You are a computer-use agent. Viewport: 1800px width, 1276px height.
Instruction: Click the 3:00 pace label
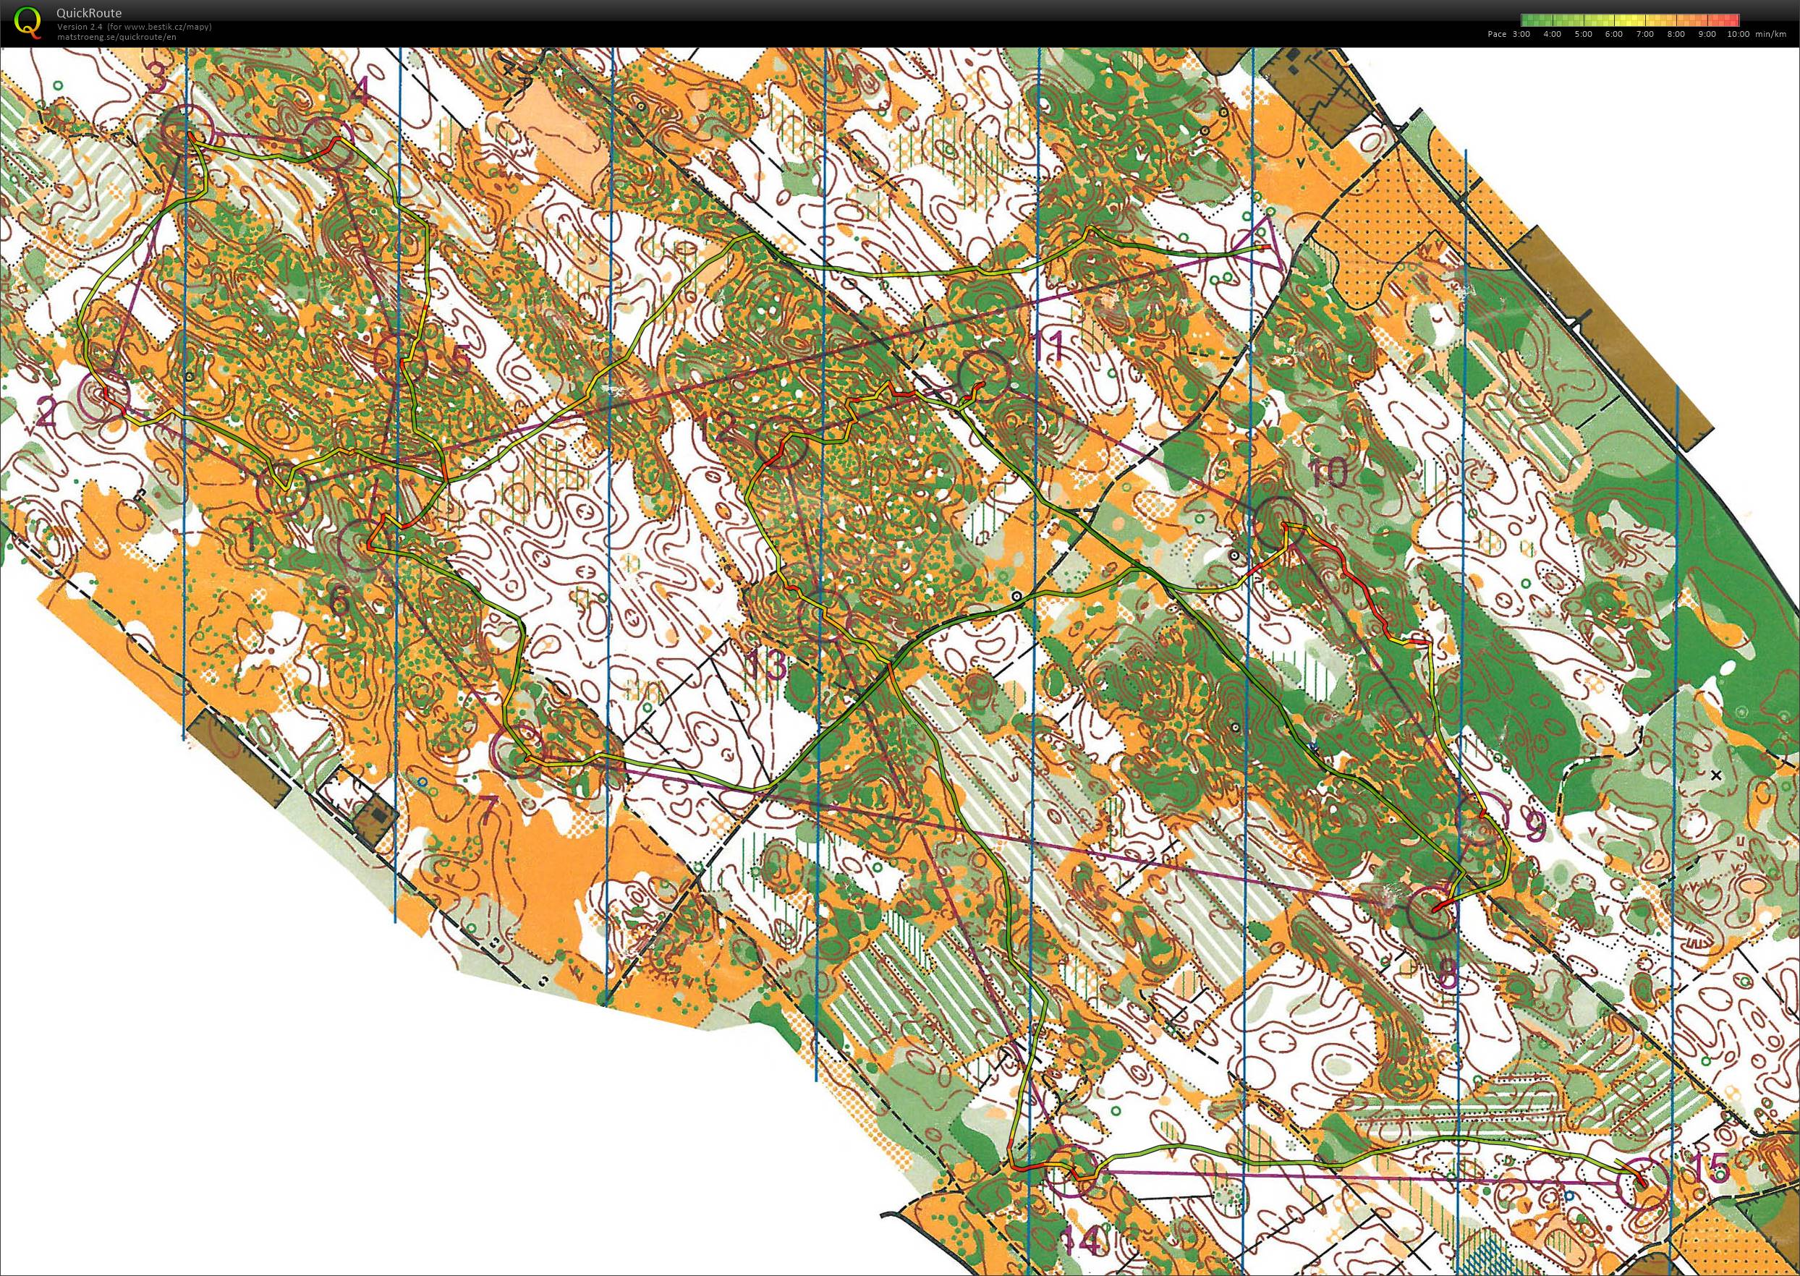(1521, 35)
